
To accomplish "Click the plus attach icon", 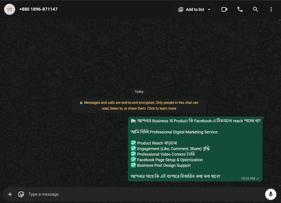I will [10, 195].
